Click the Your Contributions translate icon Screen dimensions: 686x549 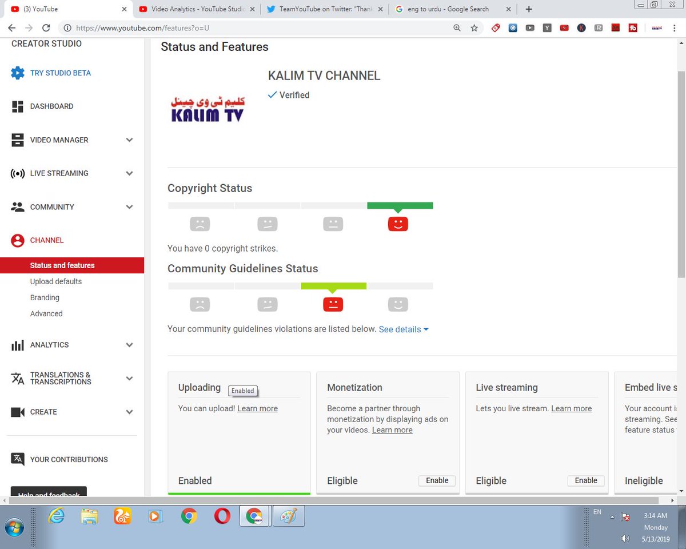18,459
